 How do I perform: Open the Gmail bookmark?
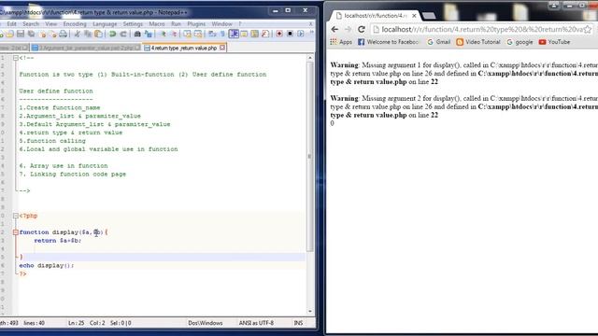(x=439, y=42)
